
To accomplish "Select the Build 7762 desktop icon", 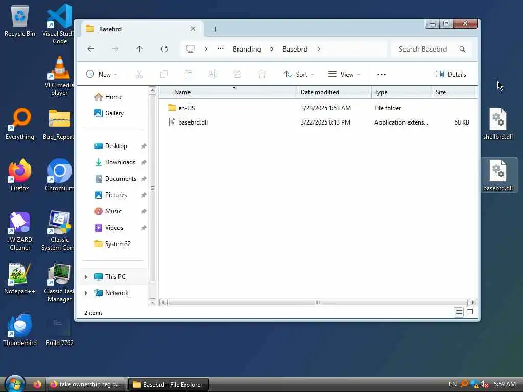I will 59,330.
